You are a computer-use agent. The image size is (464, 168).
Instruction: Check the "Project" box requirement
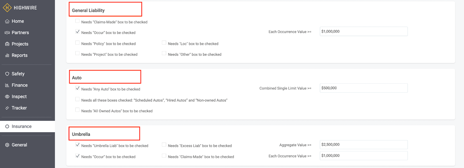coord(77,53)
